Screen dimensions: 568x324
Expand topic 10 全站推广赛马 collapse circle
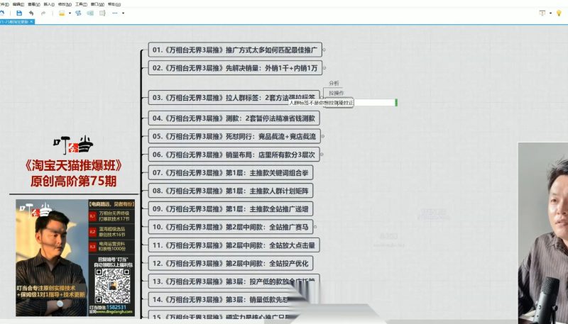click(315, 227)
